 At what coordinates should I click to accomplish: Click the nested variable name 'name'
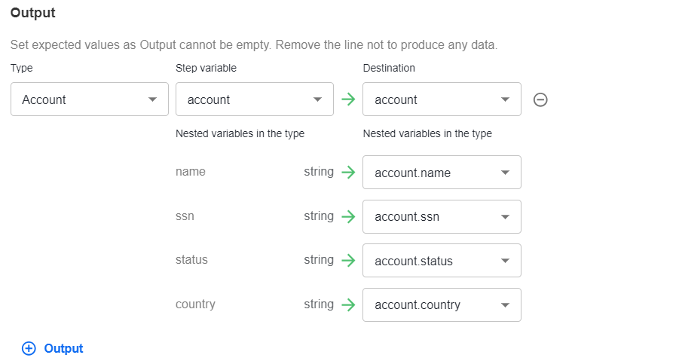(191, 172)
